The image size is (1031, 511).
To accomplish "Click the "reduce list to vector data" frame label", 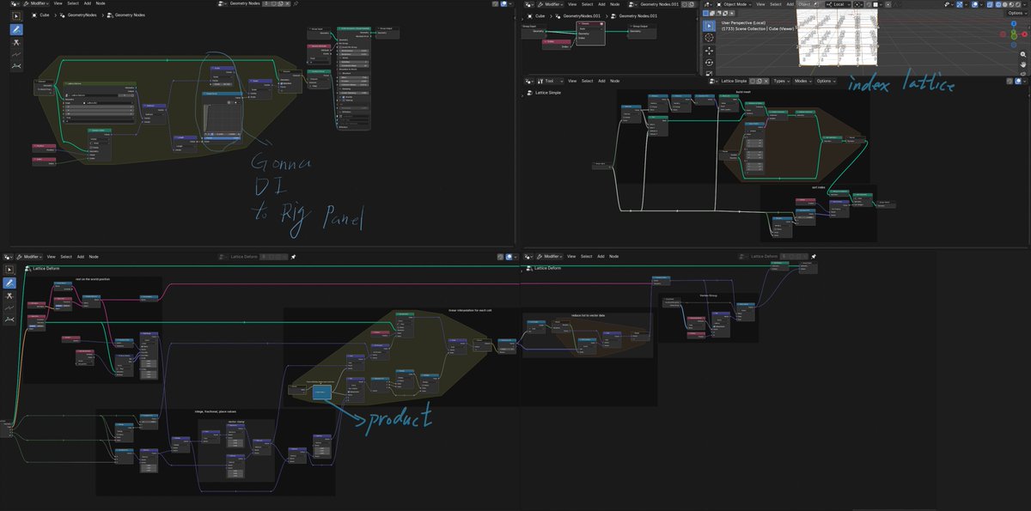I will pos(588,315).
